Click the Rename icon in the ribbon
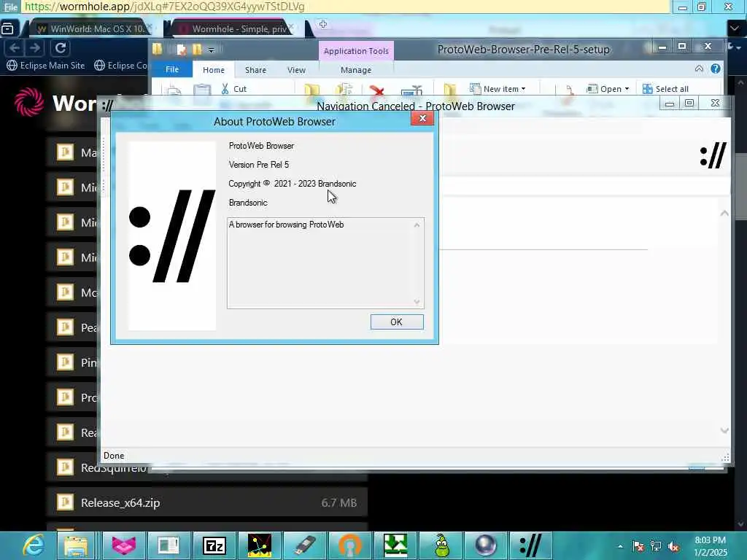The image size is (747, 560). (x=412, y=90)
